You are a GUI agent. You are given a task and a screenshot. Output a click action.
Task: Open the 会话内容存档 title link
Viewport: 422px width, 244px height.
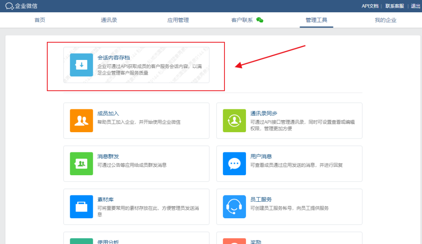pyautogui.click(x=114, y=58)
